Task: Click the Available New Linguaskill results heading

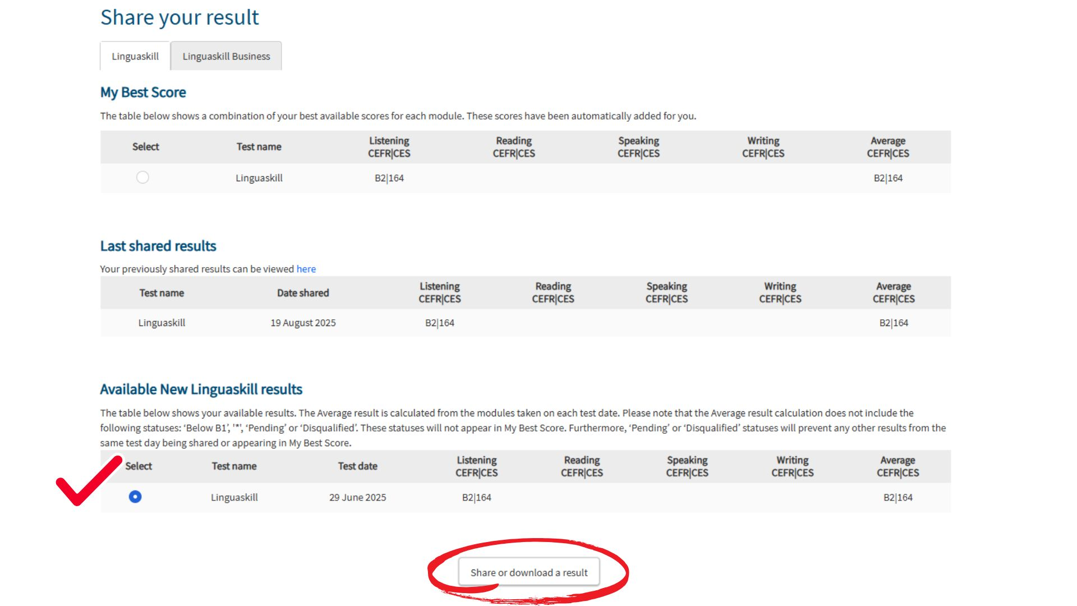Action: pyautogui.click(x=201, y=389)
